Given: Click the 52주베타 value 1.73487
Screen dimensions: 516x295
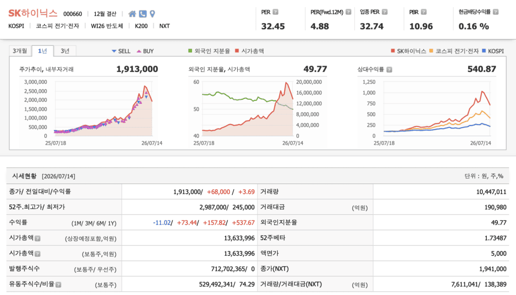Looking at the screenshot, I should (x=495, y=238).
